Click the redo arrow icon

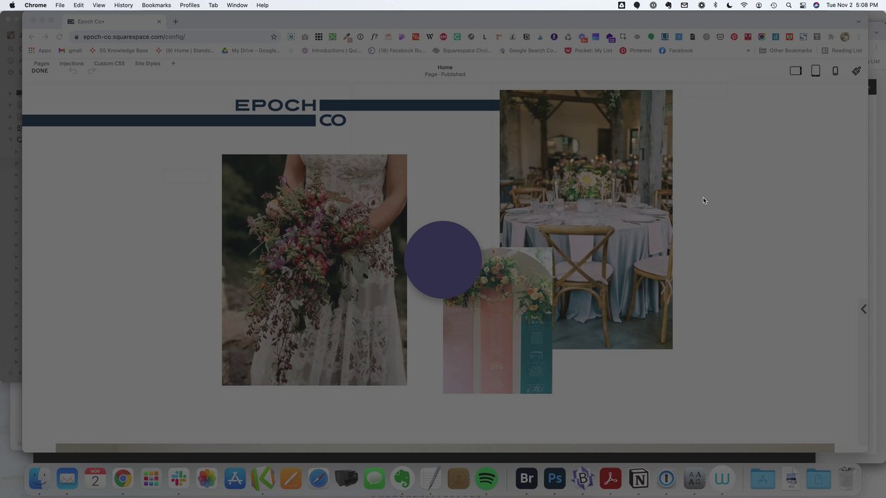(91, 71)
